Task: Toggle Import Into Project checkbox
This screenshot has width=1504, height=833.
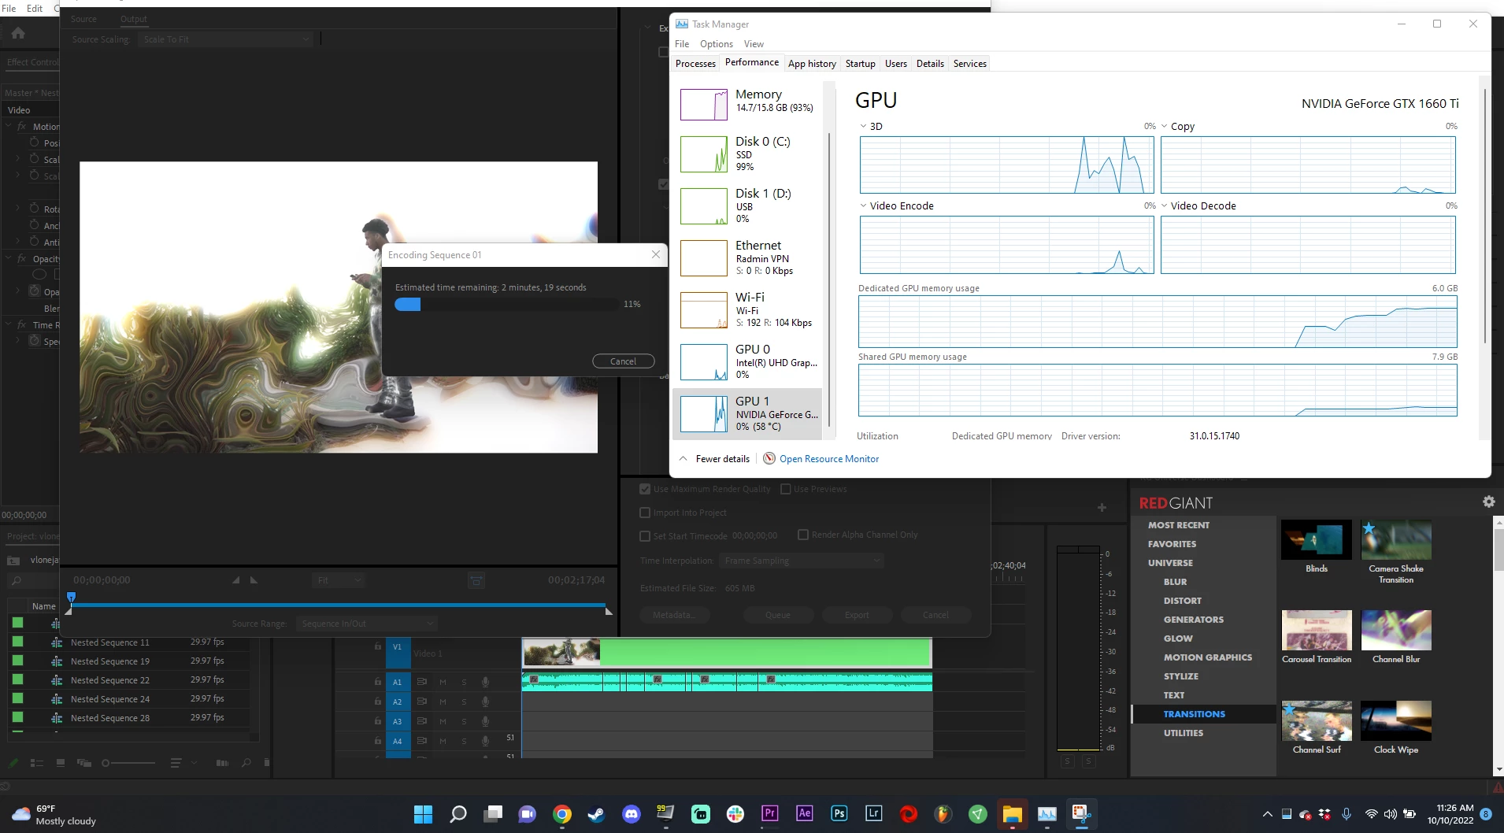Action: point(645,513)
